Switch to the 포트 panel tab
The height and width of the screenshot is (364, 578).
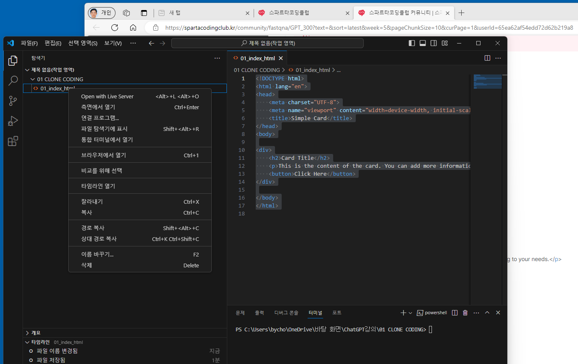coord(337,313)
